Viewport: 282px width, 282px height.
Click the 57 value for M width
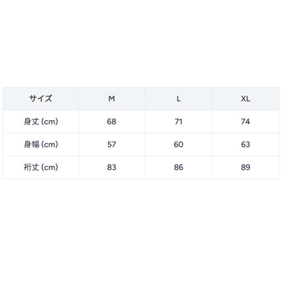[111, 145]
